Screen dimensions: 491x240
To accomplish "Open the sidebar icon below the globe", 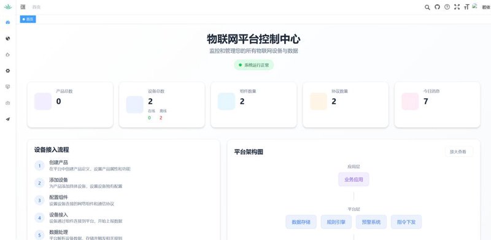I will 8,55.
